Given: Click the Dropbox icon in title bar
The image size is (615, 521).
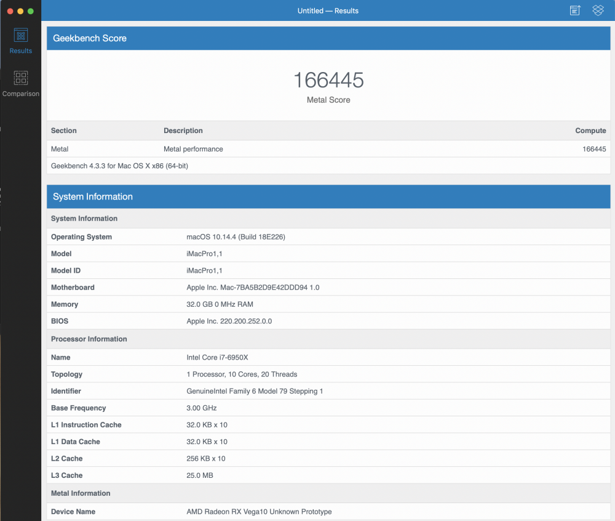Looking at the screenshot, I should tap(598, 10).
